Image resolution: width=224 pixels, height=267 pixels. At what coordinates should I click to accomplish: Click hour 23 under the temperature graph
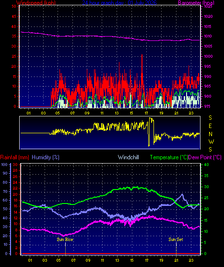(191, 260)
